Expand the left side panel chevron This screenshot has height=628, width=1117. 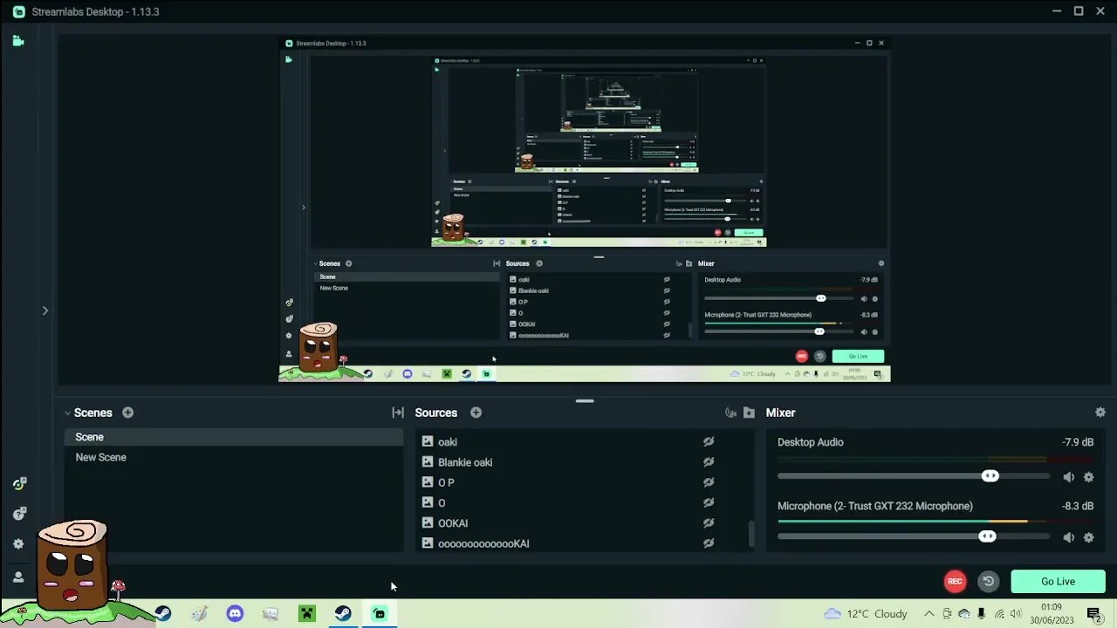coord(45,311)
